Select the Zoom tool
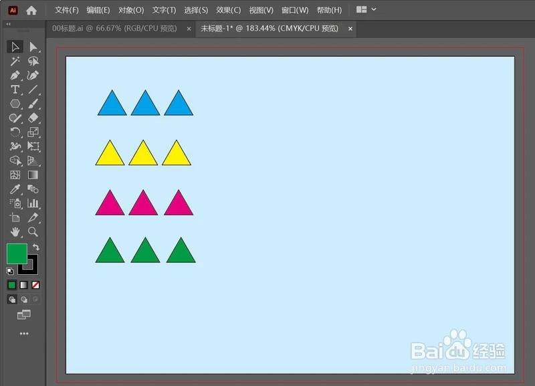This screenshot has height=386, width=535. [x=33, y=232]
